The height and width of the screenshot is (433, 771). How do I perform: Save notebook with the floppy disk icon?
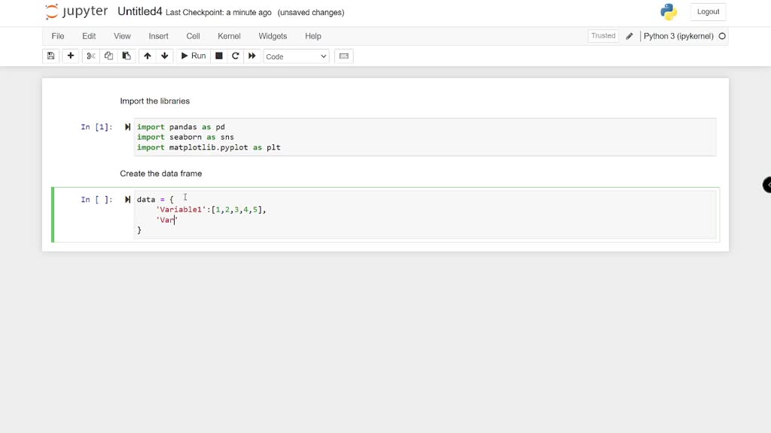pos(50,56)
